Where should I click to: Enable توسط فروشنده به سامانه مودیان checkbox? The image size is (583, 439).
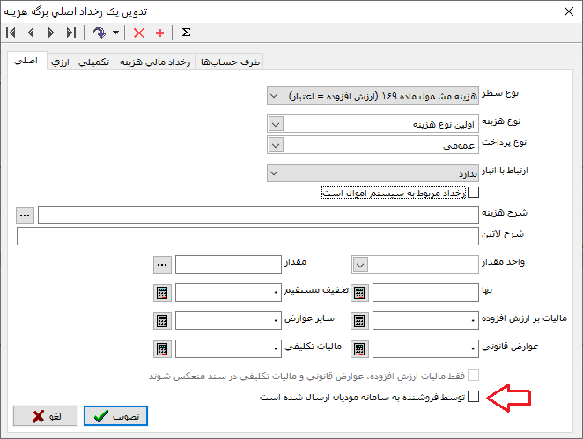pyautogui.click(x=473, y=398)
